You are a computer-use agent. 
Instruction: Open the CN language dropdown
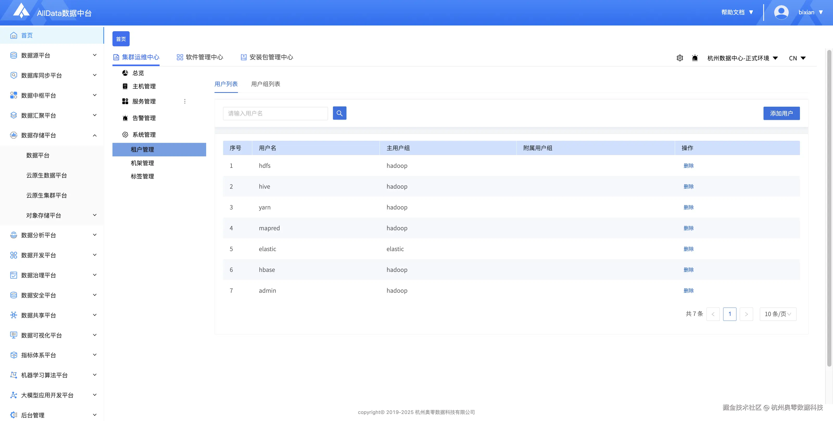pos(797,58)
